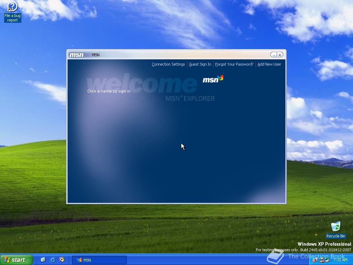
Task: Select the Recycle Bin icon
Action: pyautogui.click(x=336, y=230)
